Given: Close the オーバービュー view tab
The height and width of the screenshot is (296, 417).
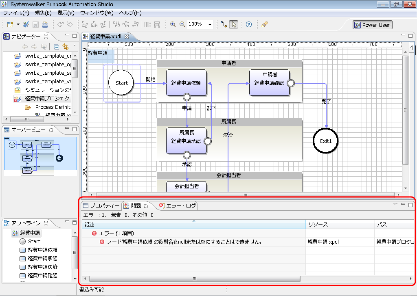Looking at the screenshot, I should coord(51,130).
